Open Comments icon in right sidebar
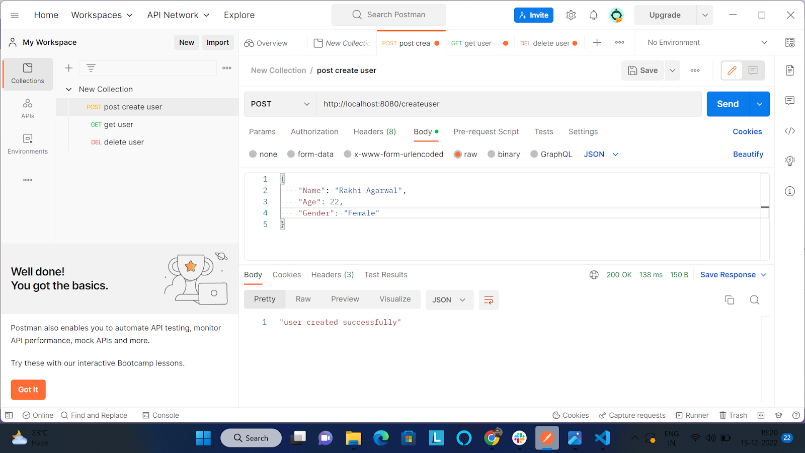This screenshot has width=805, height=453. pyautogui.click(x=790, y=101)
